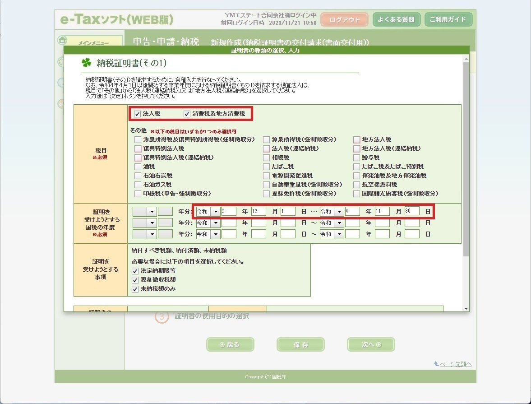This screenshot has width=531, height=404.
Task: Open ご利用ガイド
Action: coord(448,20)
